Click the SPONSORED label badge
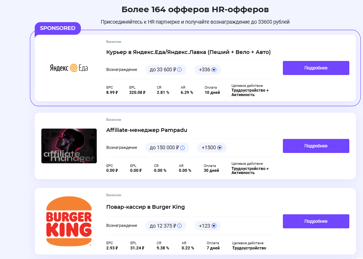 (x=58, y=28)
